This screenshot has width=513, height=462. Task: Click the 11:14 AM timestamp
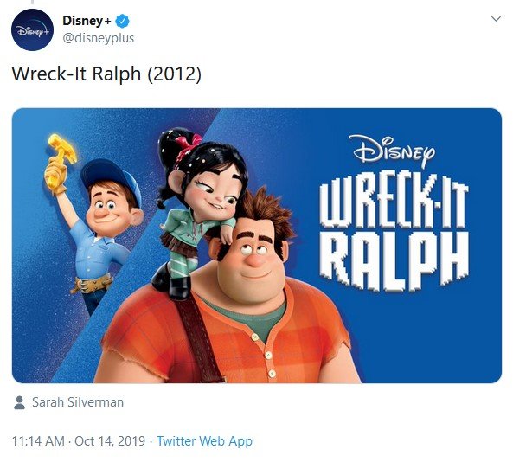pos(38,440)
